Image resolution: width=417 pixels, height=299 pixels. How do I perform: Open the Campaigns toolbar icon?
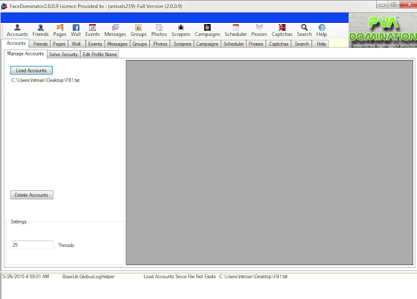(207, 31)
